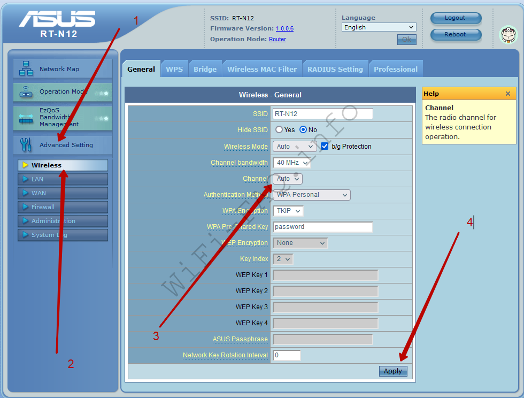Click the firmware version 1.0.0.6 link

[284, 28]
